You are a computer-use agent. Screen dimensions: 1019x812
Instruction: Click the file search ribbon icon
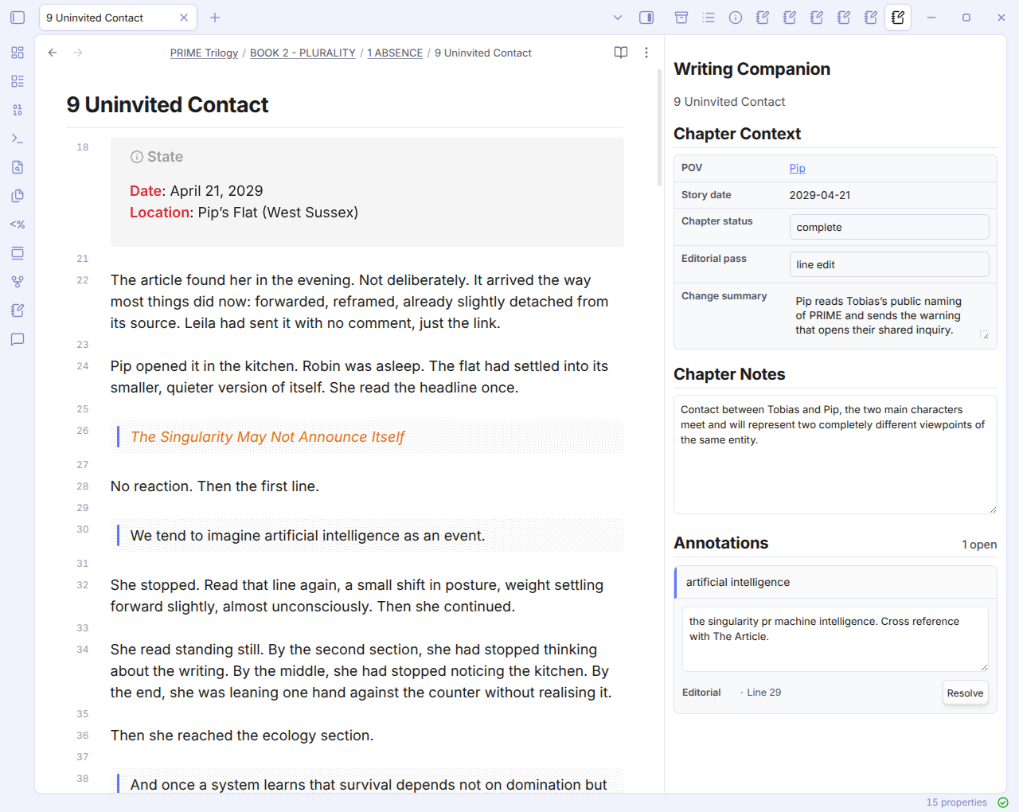coord(18,167)
